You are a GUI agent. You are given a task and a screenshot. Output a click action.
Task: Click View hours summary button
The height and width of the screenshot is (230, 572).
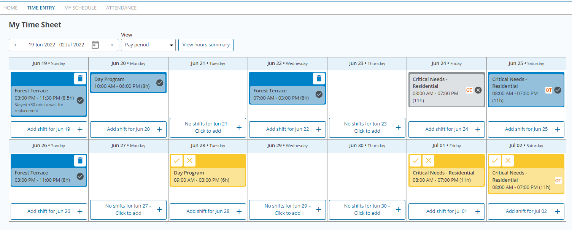click(206, 45)
